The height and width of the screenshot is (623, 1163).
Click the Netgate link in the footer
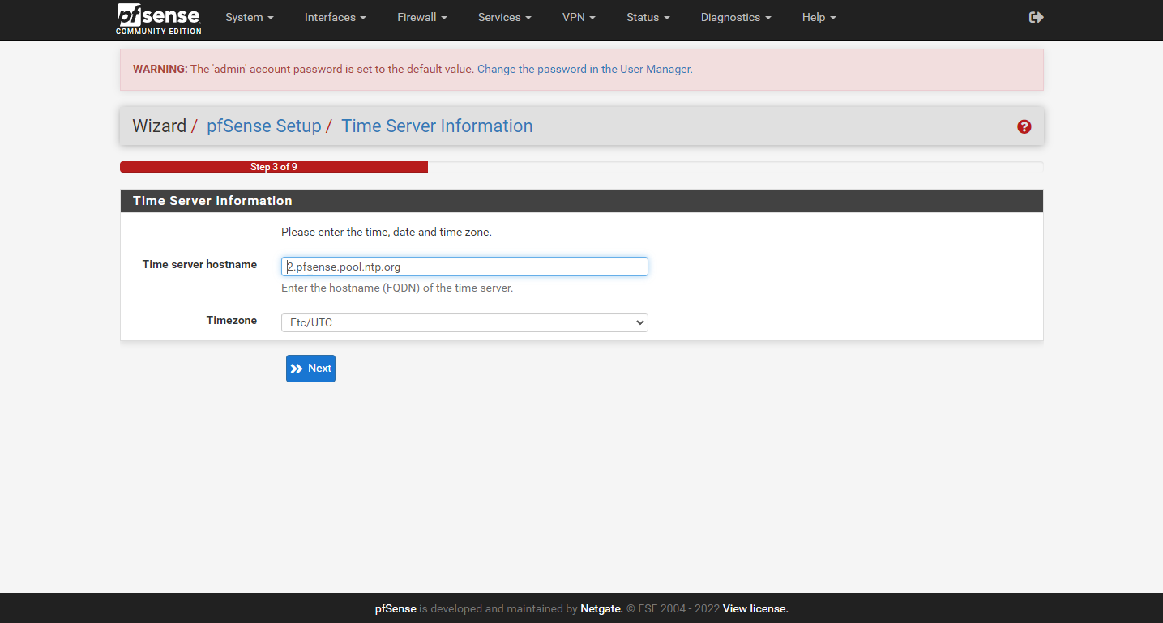[601, 608]
